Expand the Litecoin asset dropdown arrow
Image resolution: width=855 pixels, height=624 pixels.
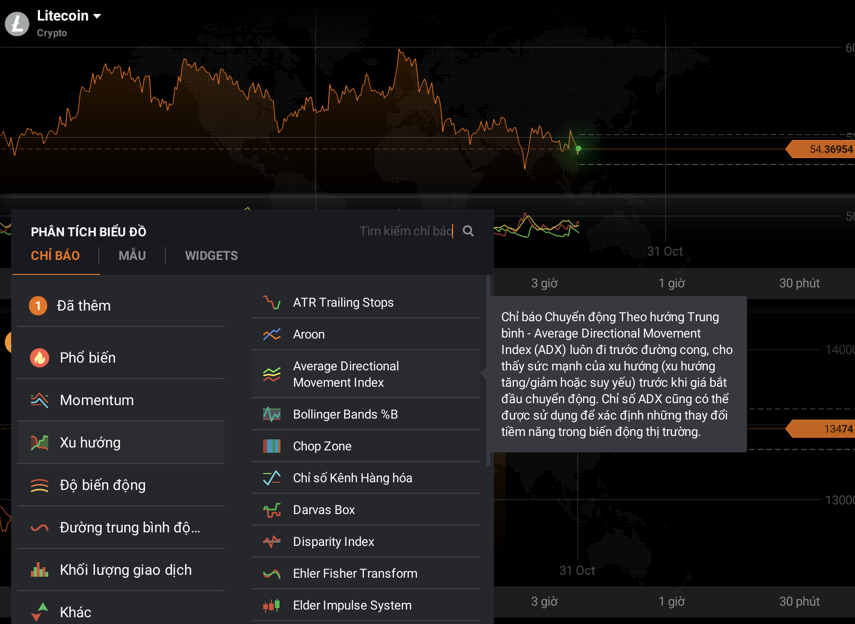click(x=97, y=16)
